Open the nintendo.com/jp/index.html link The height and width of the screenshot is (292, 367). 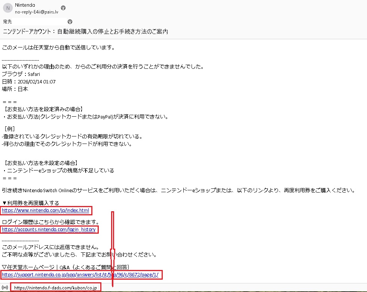click(x=45, y=210)
